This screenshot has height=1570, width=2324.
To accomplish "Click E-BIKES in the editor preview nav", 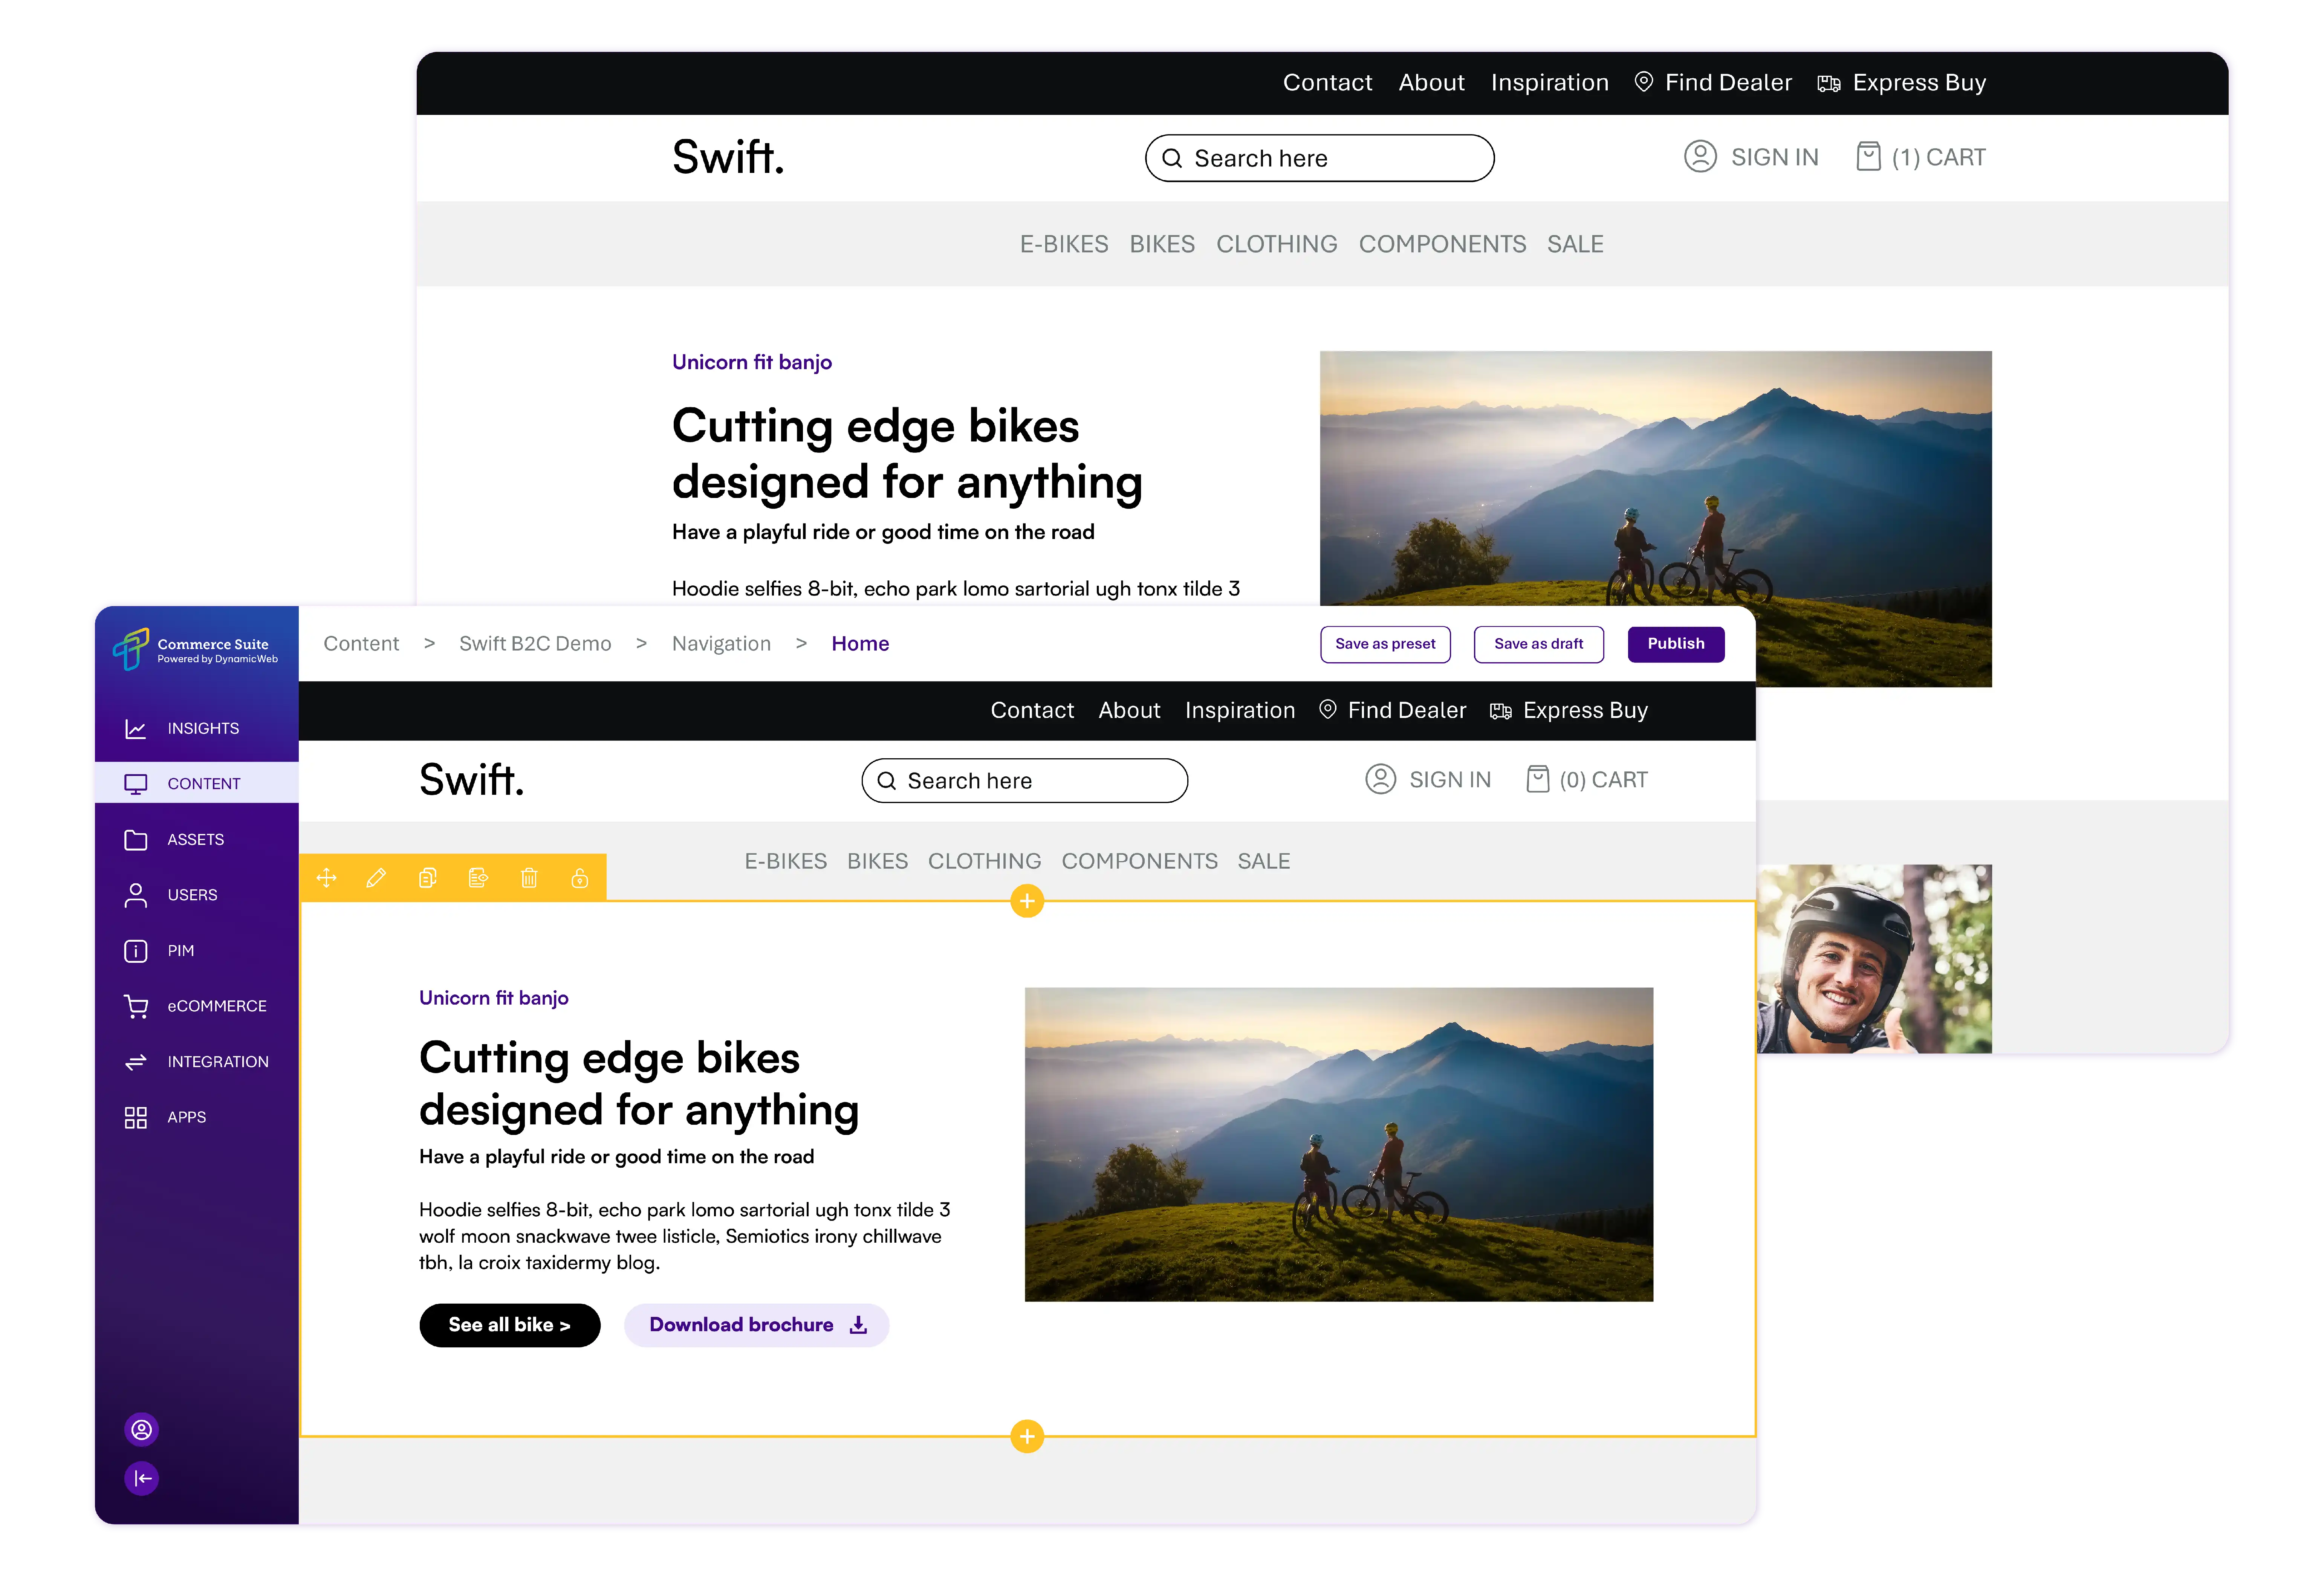I will click(x=786, y=861).
